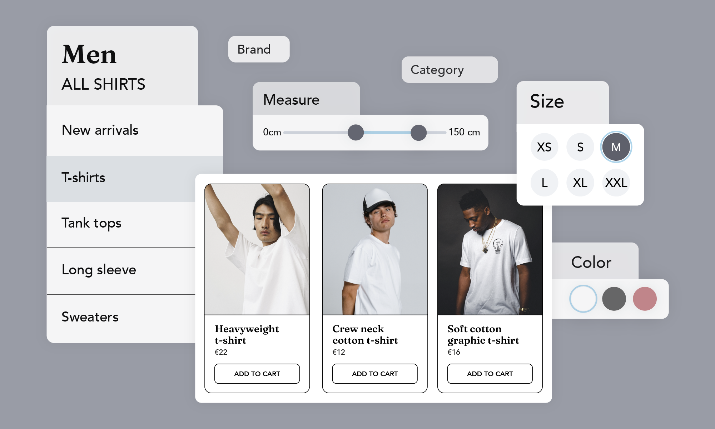Image resolution: width=715 pixels, height=429 pixels.
Task: Choose XXL size option
Action: tap(616, 183)
